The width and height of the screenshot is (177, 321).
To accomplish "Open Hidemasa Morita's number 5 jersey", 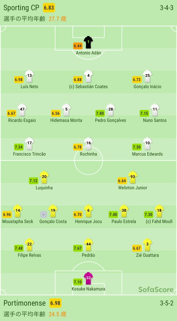I will click(66, 110).
